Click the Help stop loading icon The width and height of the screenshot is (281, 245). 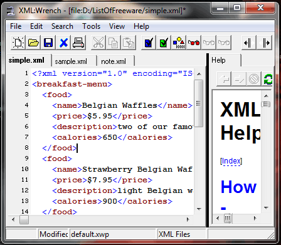(x=254, y=79)
